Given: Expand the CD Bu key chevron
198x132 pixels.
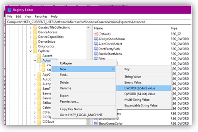Looking at the screenshot, I should [35, 112].
